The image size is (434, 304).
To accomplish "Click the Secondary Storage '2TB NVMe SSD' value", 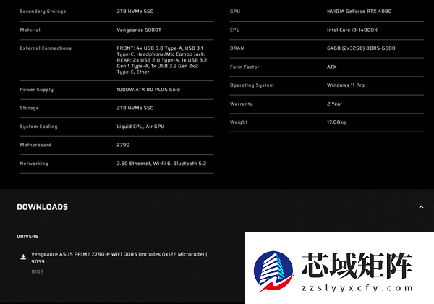I will pyautogui.click(x=135, y=12).
